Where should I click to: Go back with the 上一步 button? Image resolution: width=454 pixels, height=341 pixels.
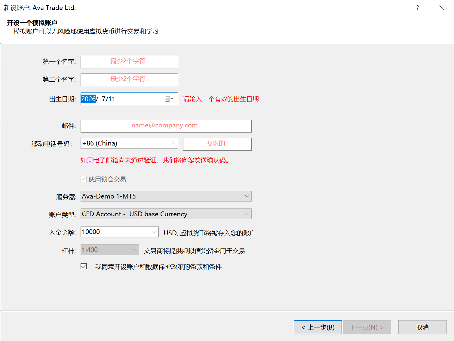coord(318,327)
